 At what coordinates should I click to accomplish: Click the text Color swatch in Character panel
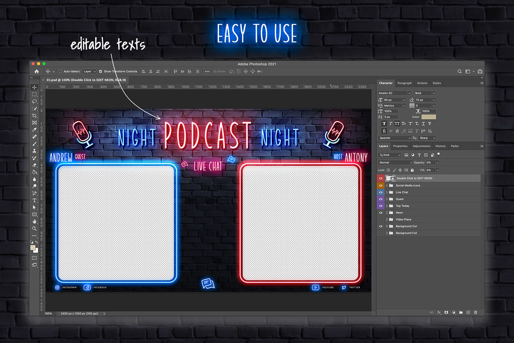(429, 117)
